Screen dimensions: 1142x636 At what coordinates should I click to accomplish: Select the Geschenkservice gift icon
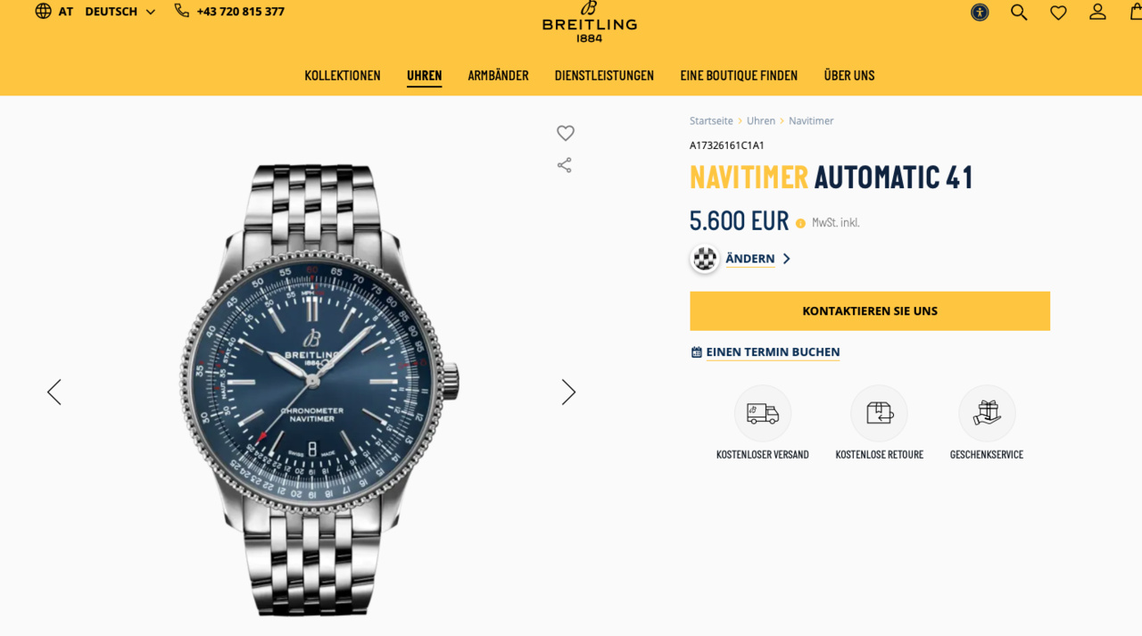tap(987, 413)
